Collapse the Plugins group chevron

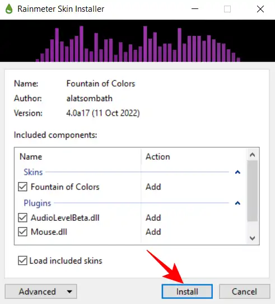(x=237, y=203)
